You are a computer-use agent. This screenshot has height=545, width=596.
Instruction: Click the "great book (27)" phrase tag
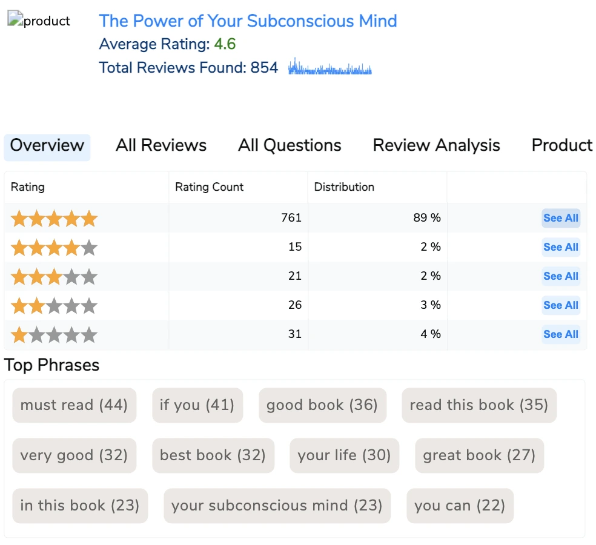pos(479,455)
